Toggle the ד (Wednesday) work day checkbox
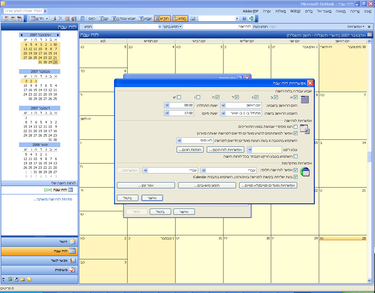Screen dimensions: 375x293 click(x=237, y=97)
